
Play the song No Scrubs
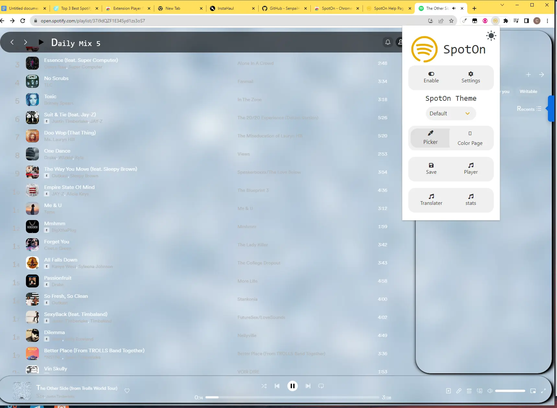point(56,78)
